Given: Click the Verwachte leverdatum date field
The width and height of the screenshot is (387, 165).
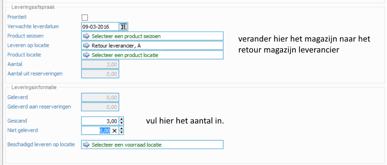Looking at the screenshot, I should (x=99, y=27).
